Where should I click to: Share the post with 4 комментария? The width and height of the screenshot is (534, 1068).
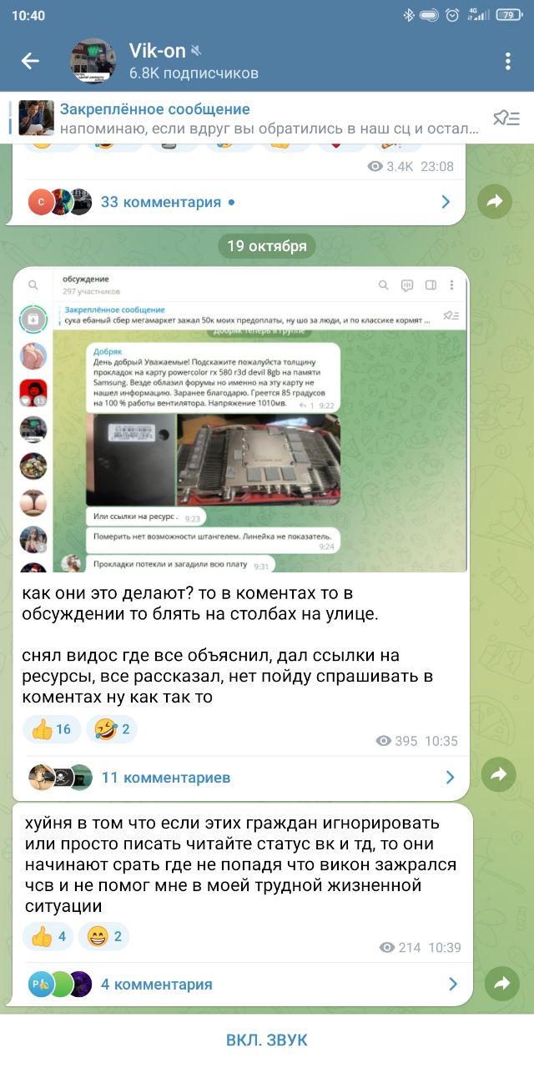point(501,984)
